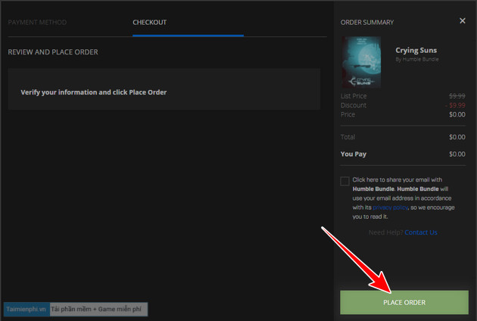Viewport: 477px width, 321px height.
Task: Click the Review and Place Order heading
Action: click(53, 52)
